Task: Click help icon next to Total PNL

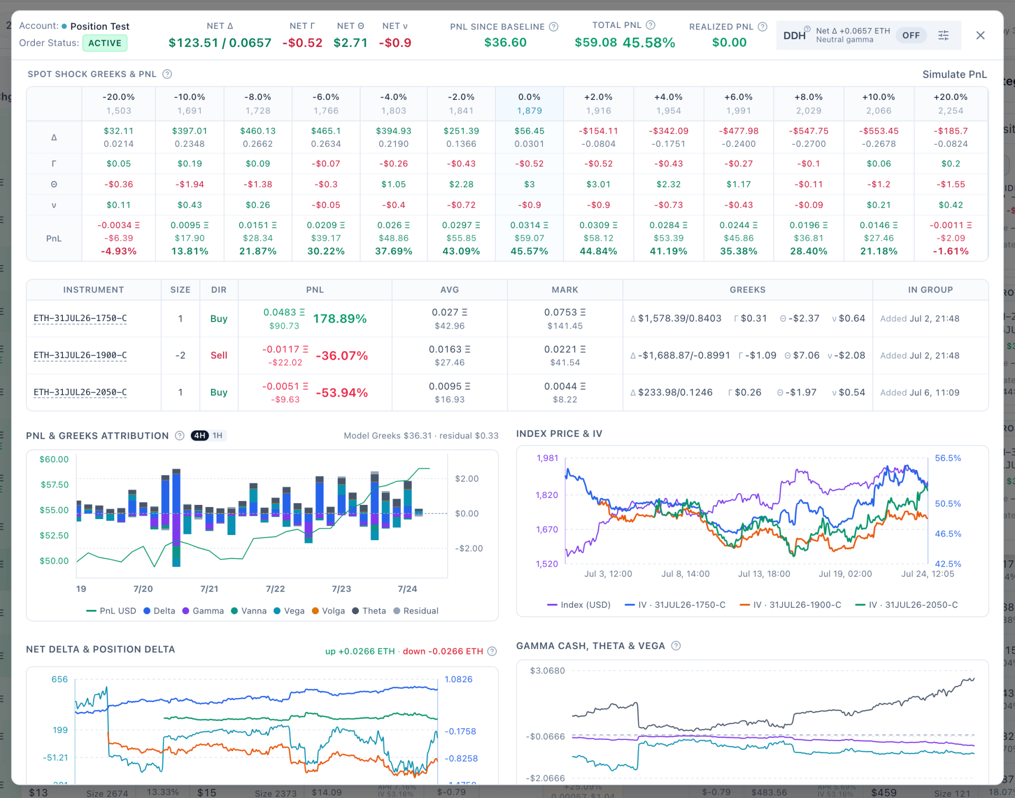Action: 651,25
